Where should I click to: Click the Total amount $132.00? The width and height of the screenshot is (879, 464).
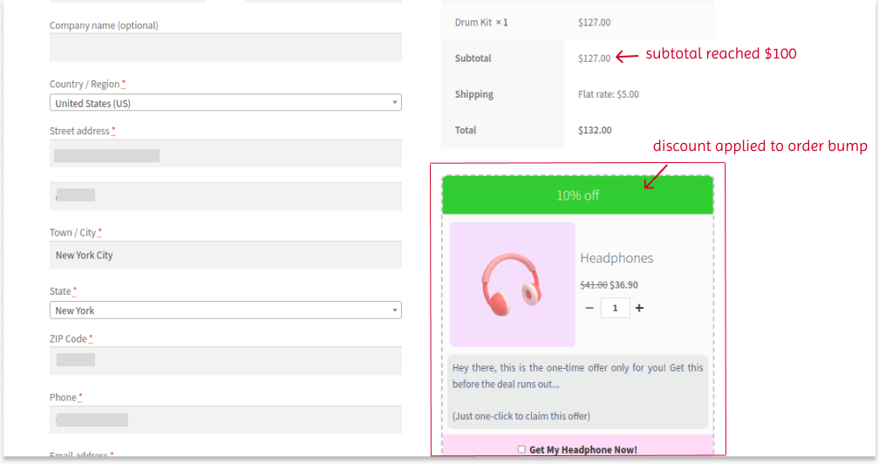pyautogui.click(x=595, y=130)
